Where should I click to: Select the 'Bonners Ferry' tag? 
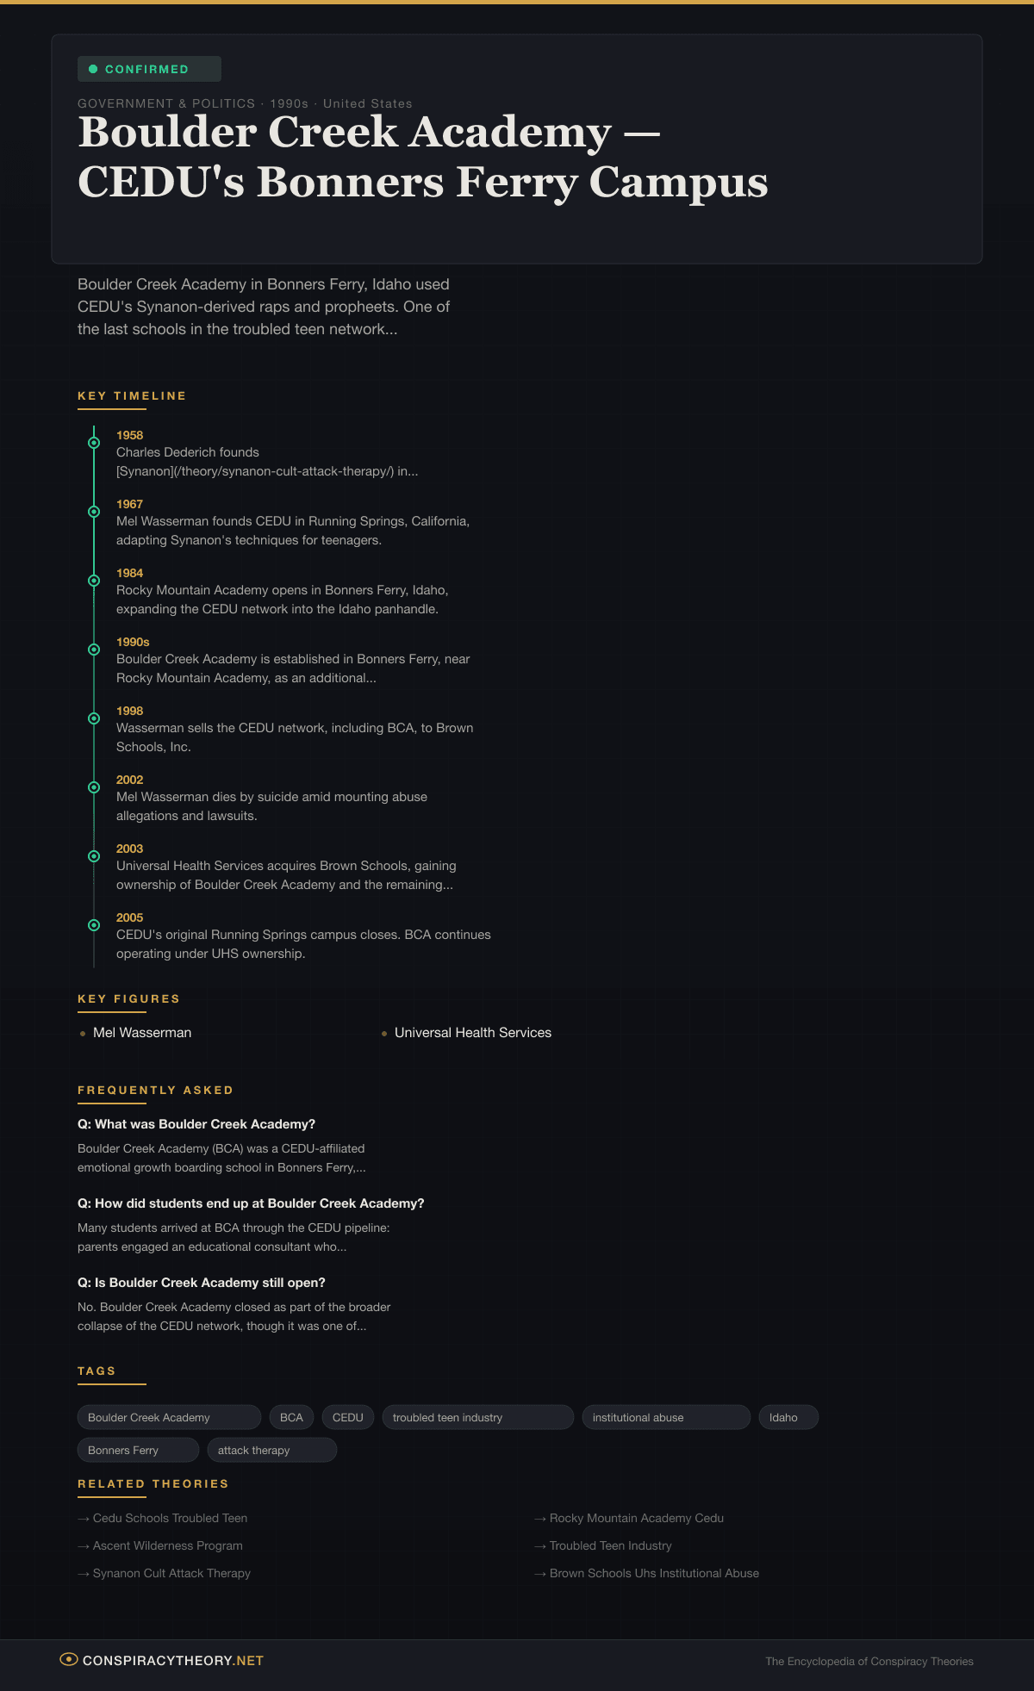138,1450
